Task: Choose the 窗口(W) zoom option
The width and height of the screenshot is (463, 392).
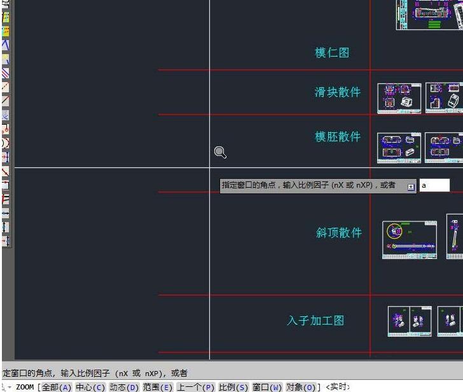Action: coord(267,387)
